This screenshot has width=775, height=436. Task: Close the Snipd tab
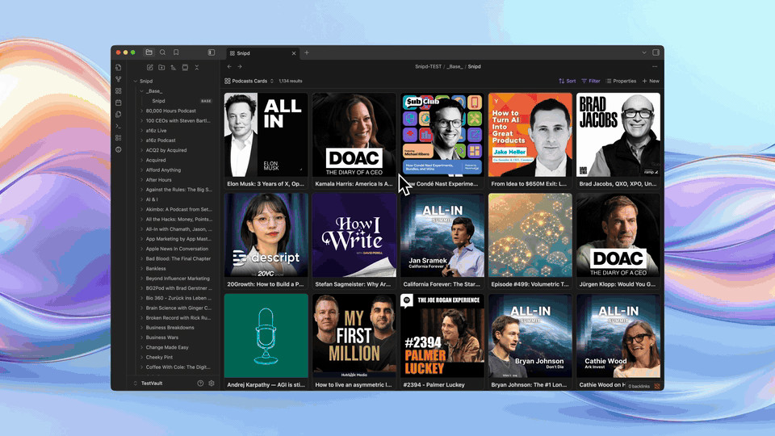[x=294, y=53]
